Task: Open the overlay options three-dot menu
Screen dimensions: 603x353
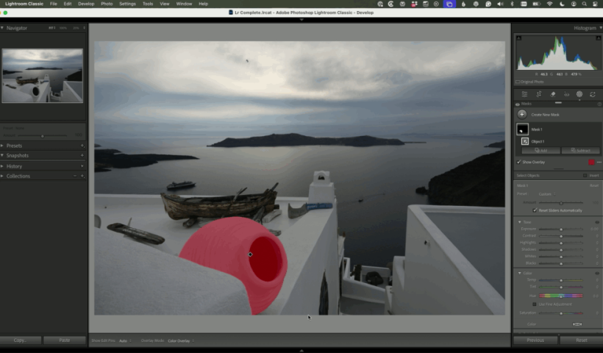Action: (599, 162)
